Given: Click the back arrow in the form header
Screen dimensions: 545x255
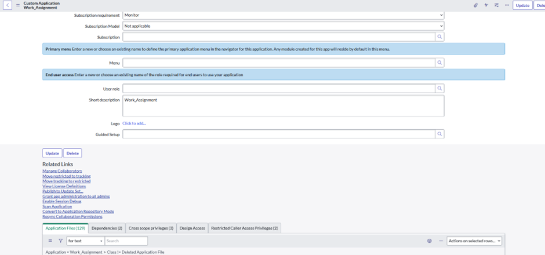Looking at the screenshot, I should click(8, 5).
